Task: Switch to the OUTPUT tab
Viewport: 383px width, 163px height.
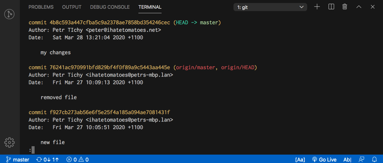Action: click(72, 7)
